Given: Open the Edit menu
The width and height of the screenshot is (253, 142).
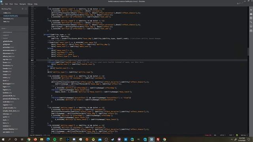Looking at the screenshot, I should [6, 4].
